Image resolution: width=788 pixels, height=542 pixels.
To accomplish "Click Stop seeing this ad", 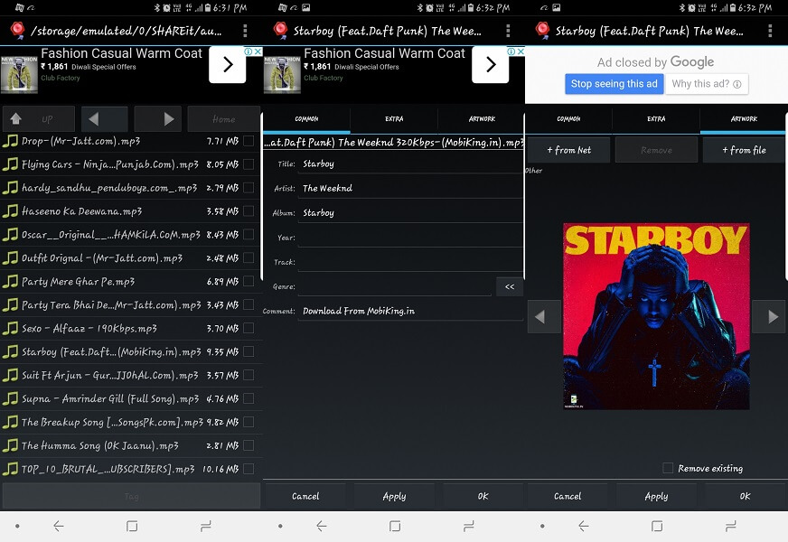I will [x=614, y=84].
